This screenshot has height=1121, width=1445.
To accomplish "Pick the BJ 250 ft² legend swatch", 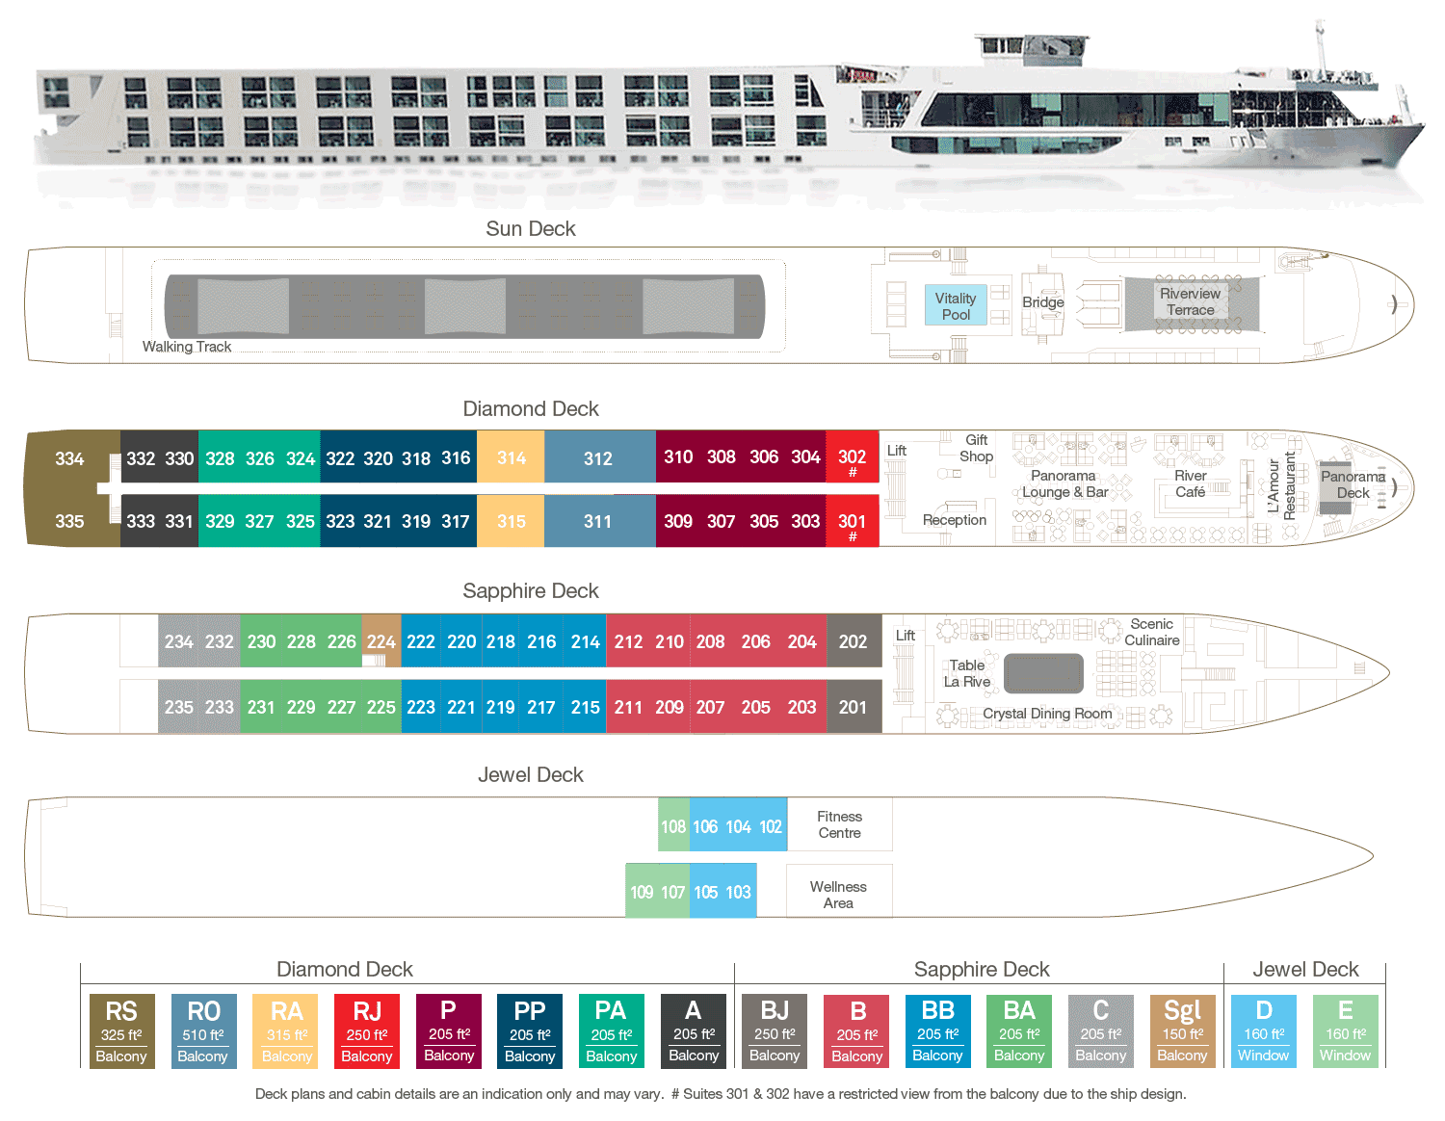I will [x=775, y=1031].
